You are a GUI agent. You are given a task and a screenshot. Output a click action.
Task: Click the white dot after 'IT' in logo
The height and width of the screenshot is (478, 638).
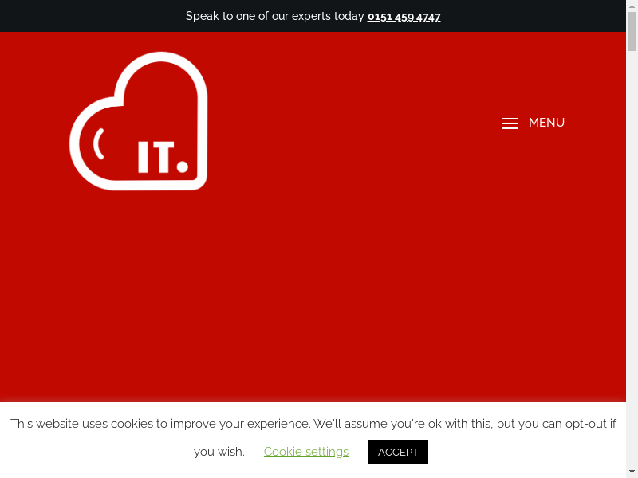coord(182,167)
